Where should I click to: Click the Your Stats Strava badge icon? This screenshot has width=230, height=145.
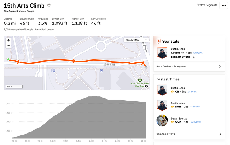(x=158, y=41)
